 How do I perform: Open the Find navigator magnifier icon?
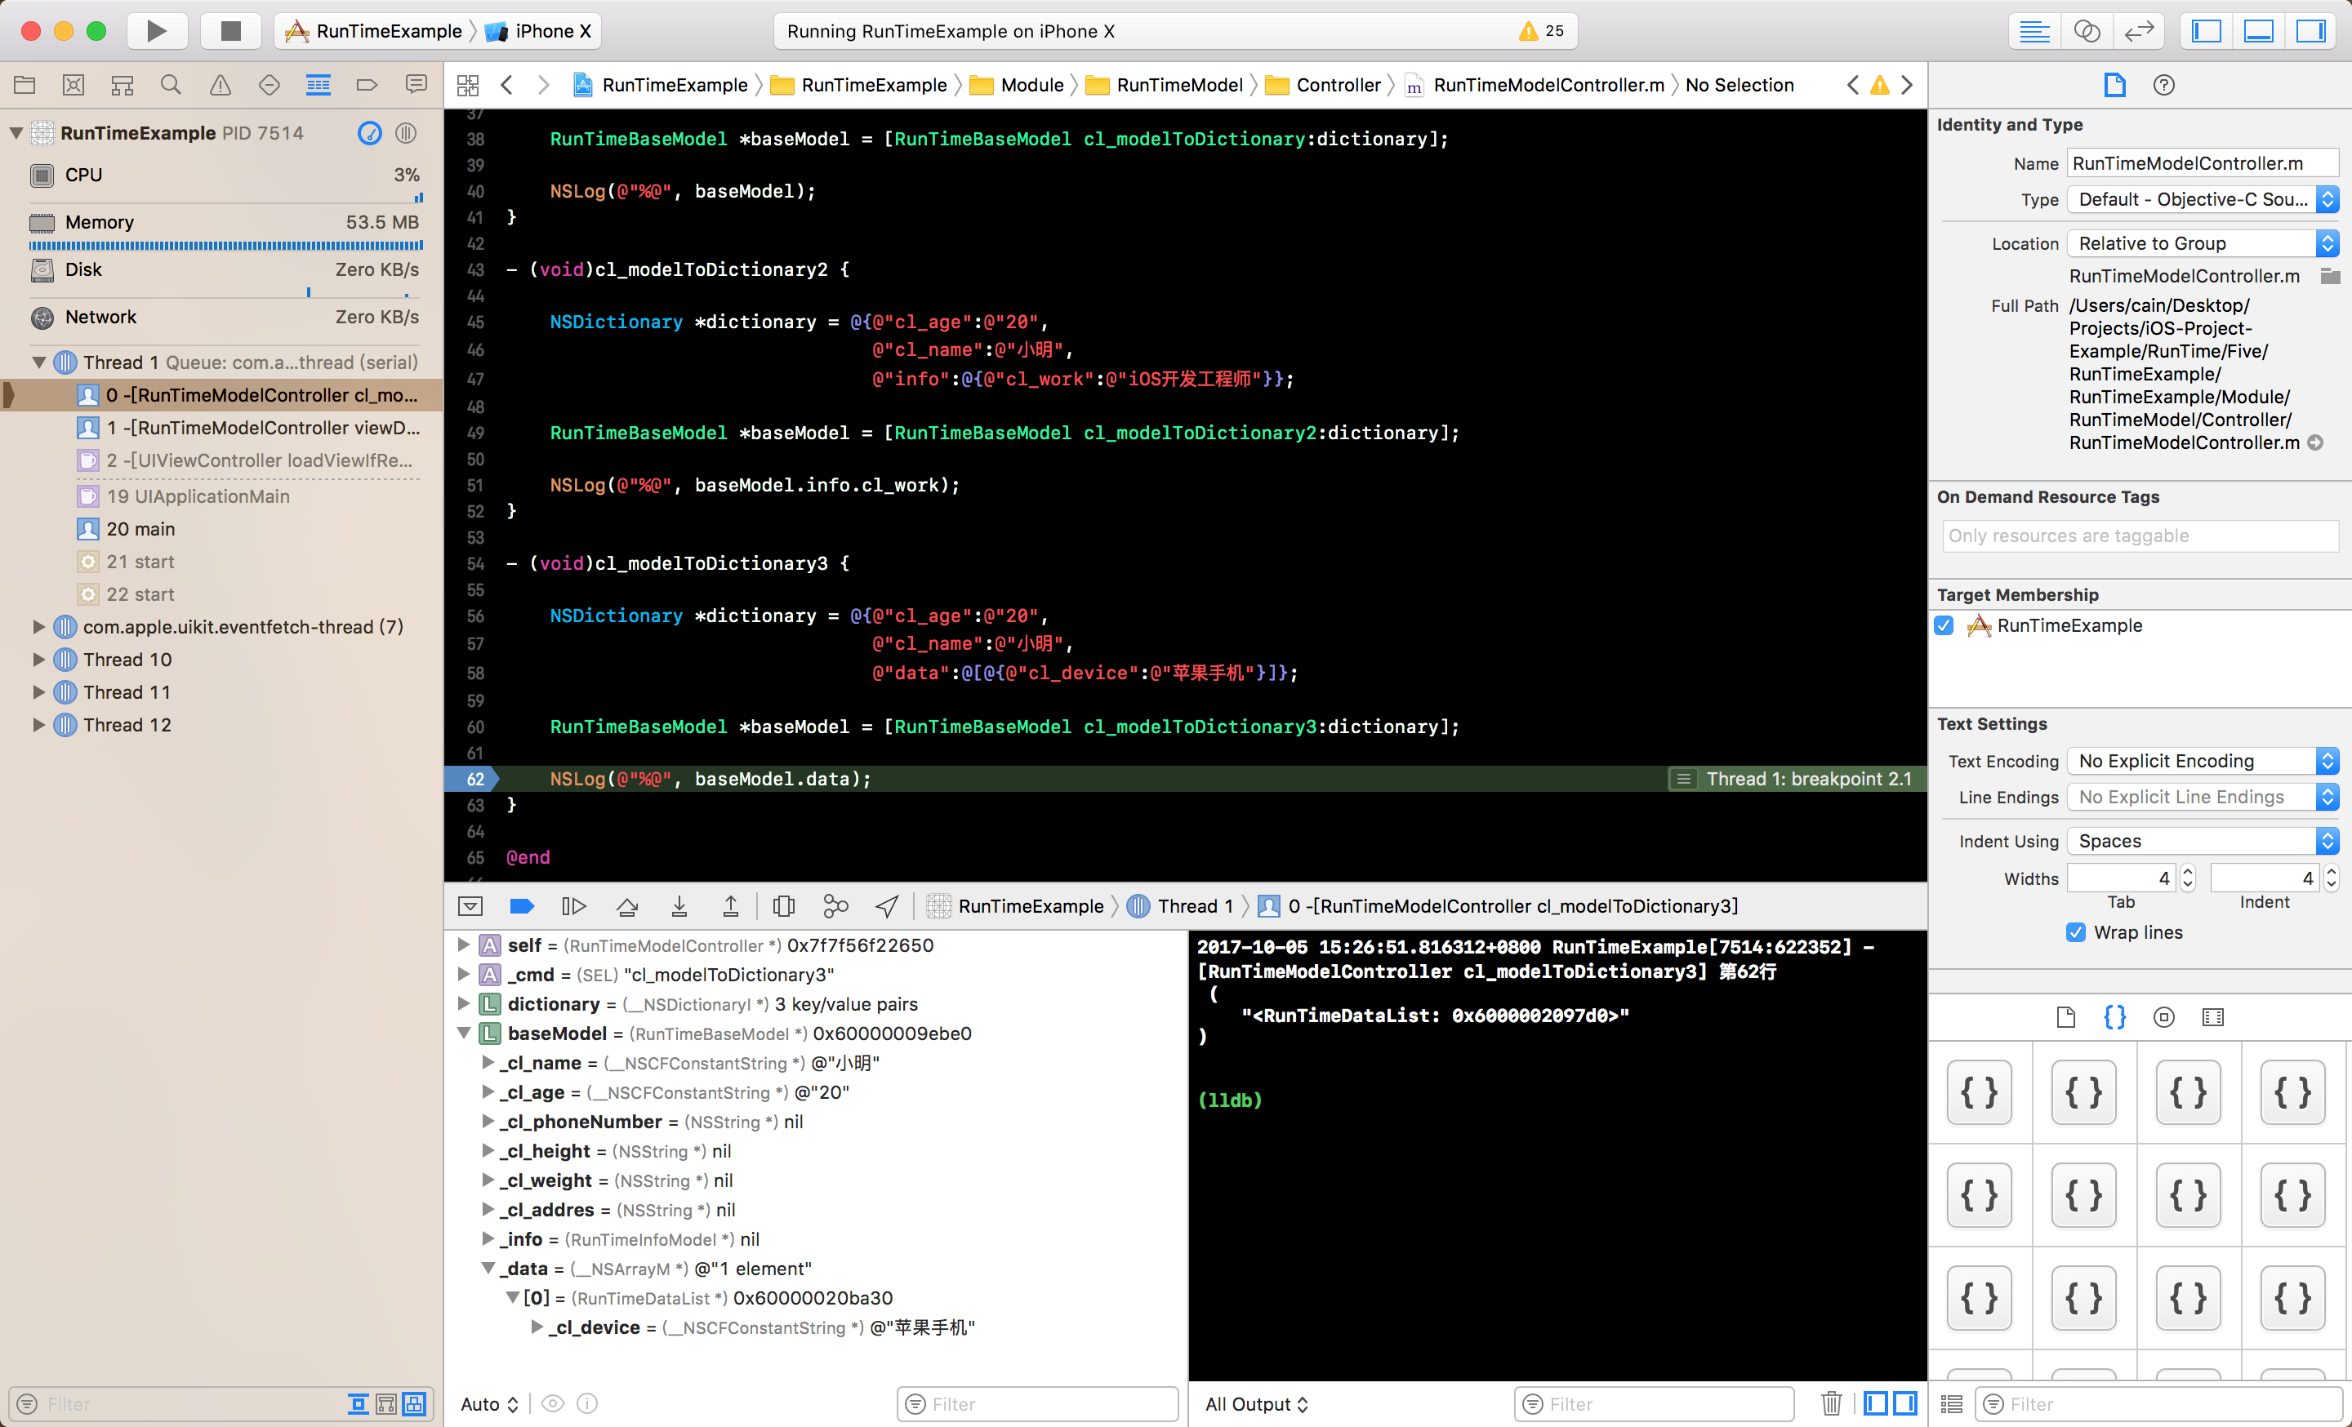(x=171, y=85)
